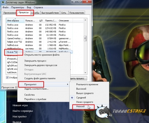Set priority to Ниже среднего

pyautogui.click(x=85, y=102)
